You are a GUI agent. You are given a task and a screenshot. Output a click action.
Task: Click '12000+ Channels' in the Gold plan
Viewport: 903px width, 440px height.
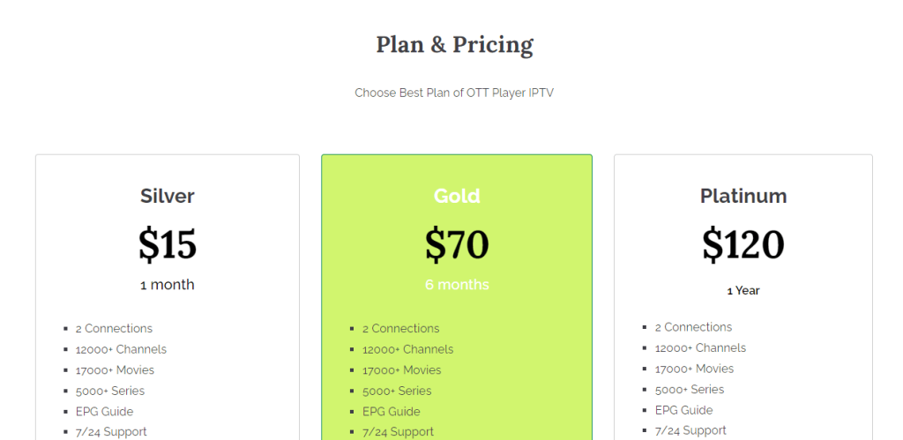tap(407, 349)
